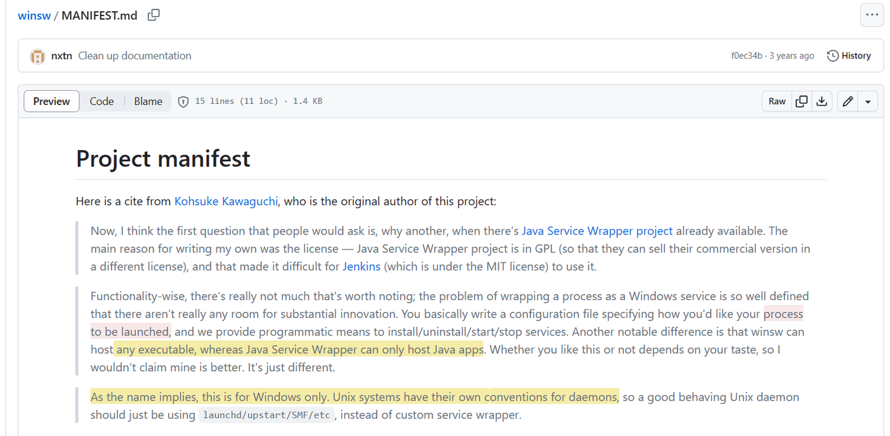Edit this file with pencil icon
Viewport: 890px width, 436px height.
click(x=848, y=101)
